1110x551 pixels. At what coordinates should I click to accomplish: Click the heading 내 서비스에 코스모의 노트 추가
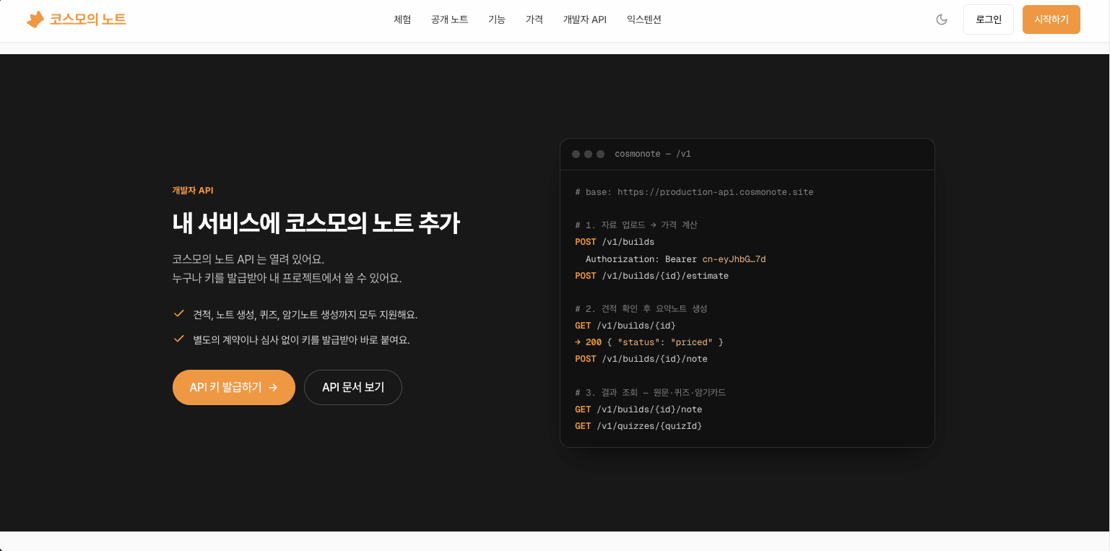[316, 223]
